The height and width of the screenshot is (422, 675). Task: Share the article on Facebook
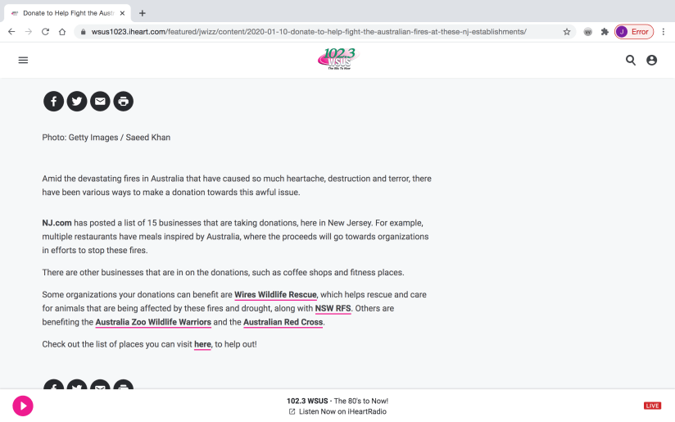pos(53,102)
